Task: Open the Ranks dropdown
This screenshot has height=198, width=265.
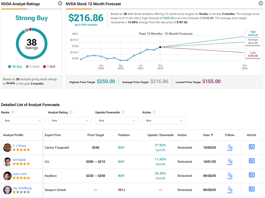Action: 23,121
